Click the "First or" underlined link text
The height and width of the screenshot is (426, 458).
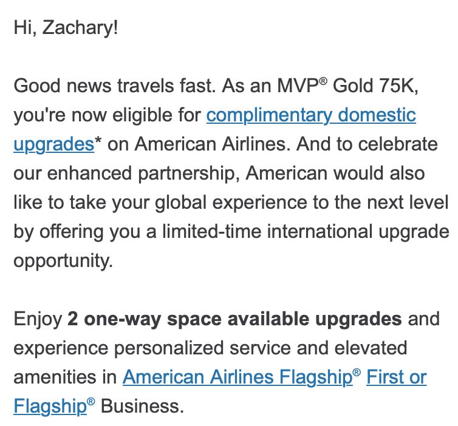[396, 377]
